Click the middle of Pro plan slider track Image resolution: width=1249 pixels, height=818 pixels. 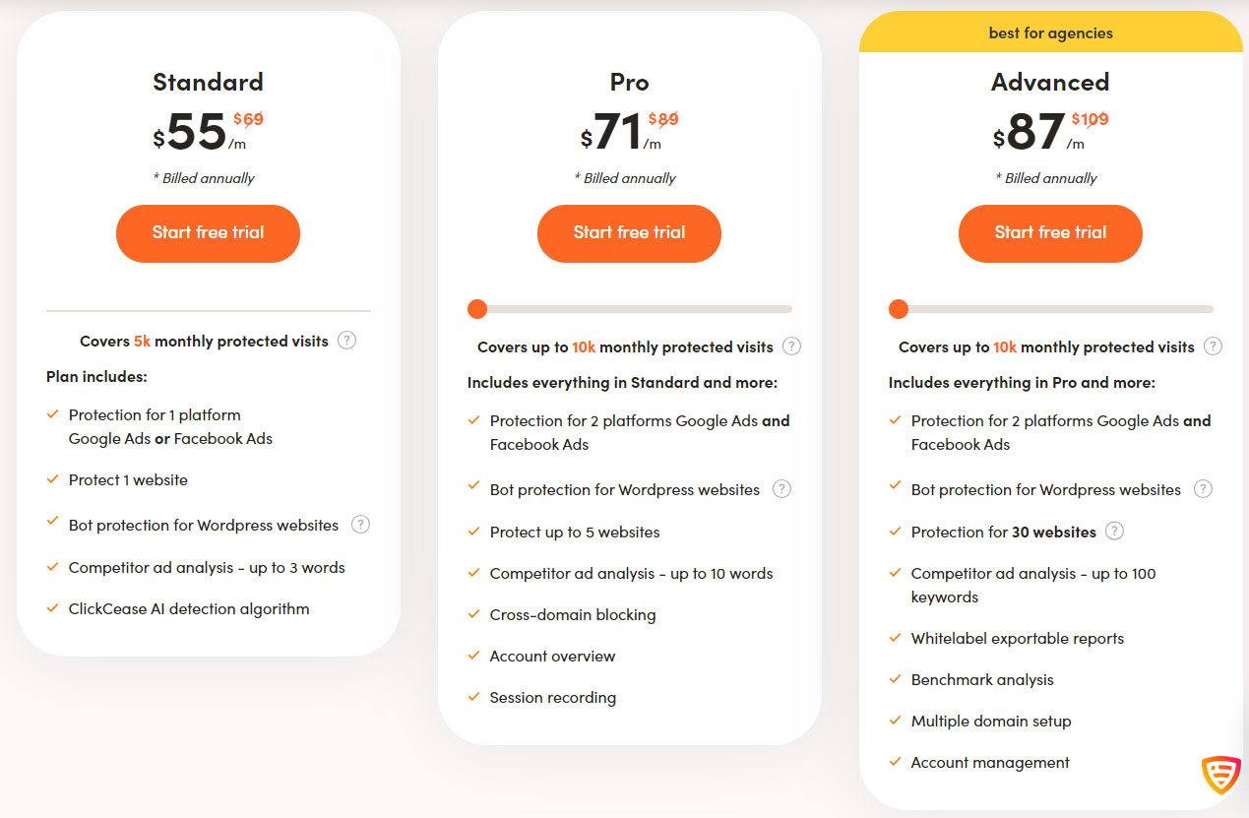point(630,309)
